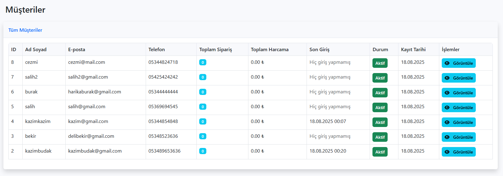Click the Aktif status badge for kazimbudak

point(380,152)
